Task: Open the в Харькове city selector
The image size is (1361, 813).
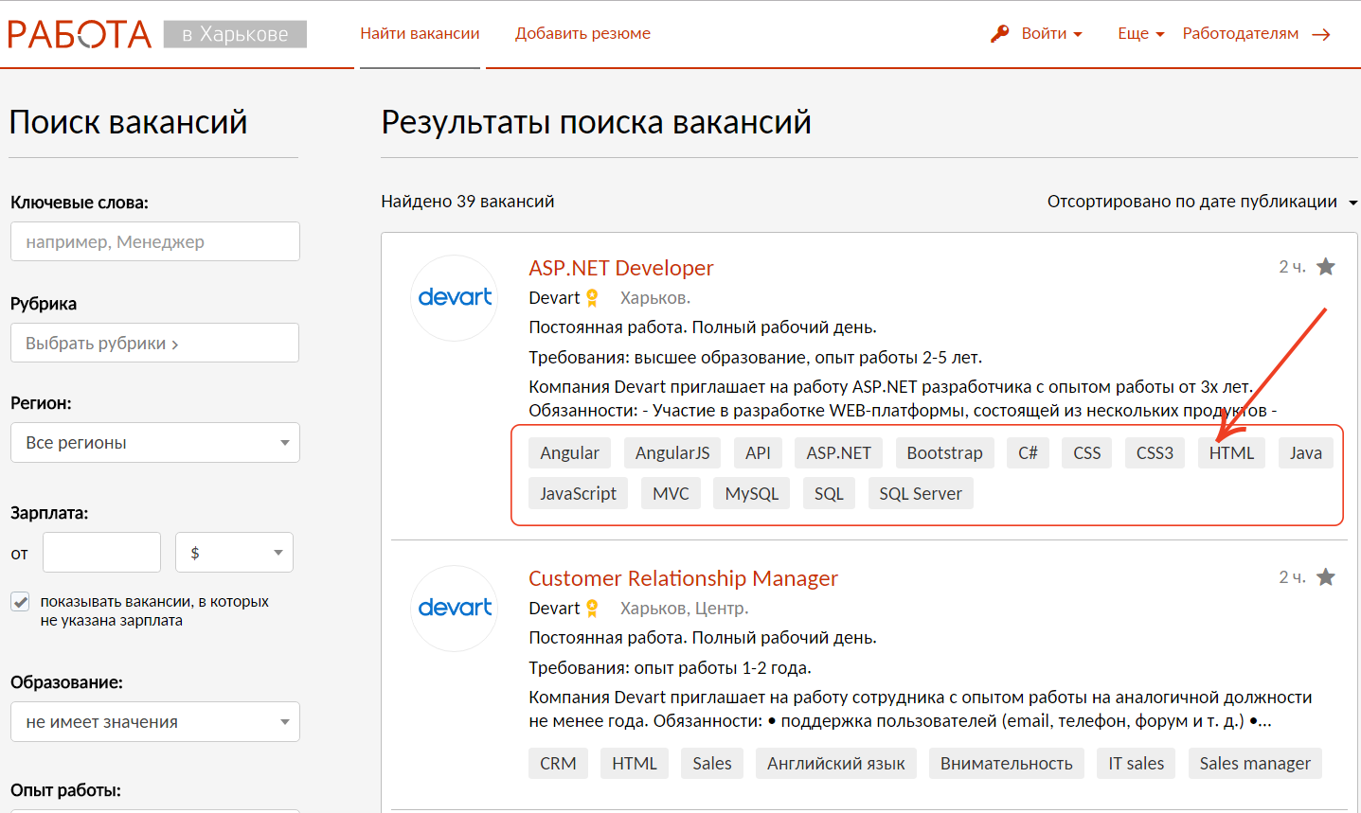Action: click(235, 34)
